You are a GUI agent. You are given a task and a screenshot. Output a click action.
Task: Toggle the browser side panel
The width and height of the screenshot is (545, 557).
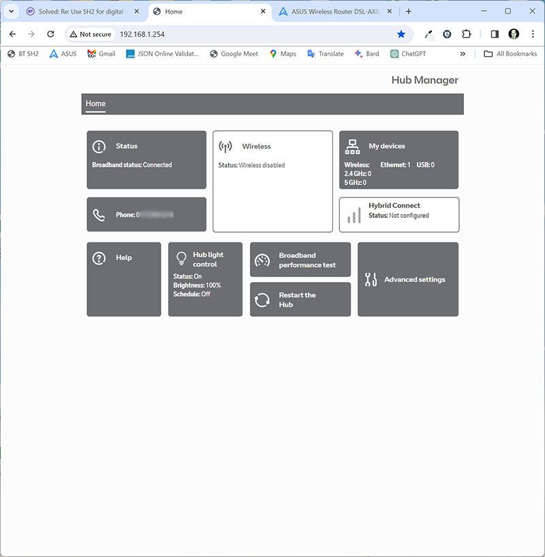point(495,34)
